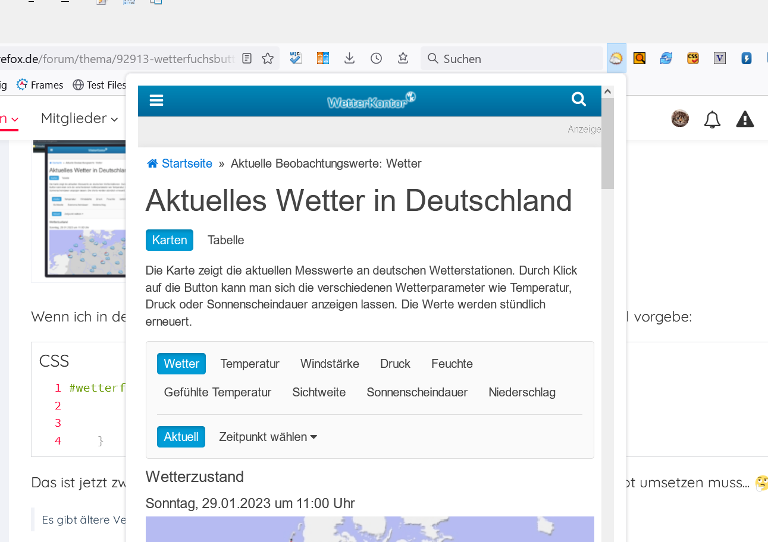The height and width of the screenshot is (542, 768).
Task: Open the WetterKontor hamburger menu
Action: (156, 100)
